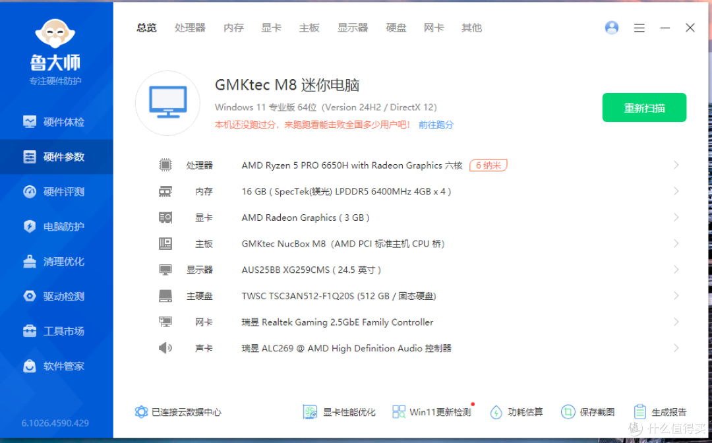Click the 声卡 row label

[x=204, y=349]
